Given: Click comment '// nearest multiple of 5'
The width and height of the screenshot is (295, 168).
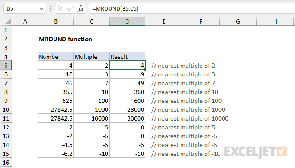Looking at the screenshot, I should [x=183, y=127].
